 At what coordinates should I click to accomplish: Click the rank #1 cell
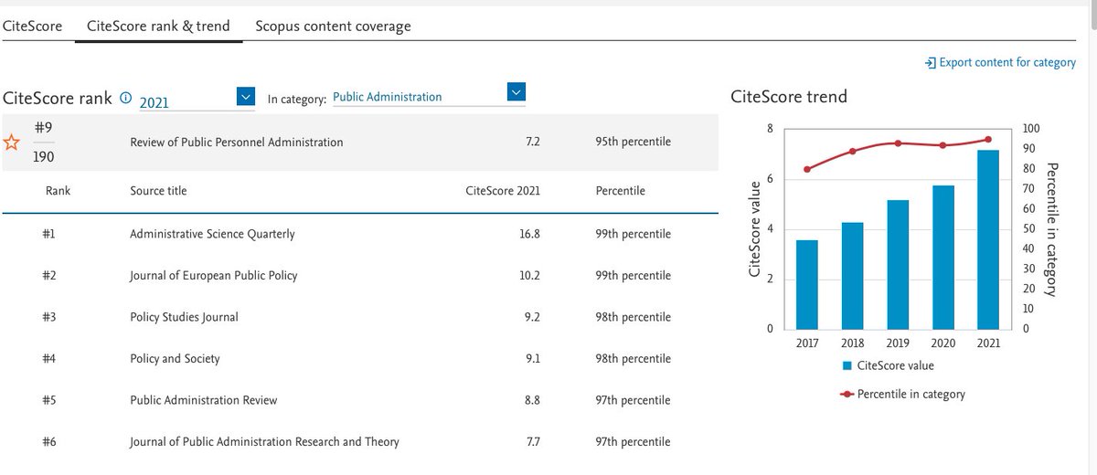pyautogui.click(x=49, y=234)
